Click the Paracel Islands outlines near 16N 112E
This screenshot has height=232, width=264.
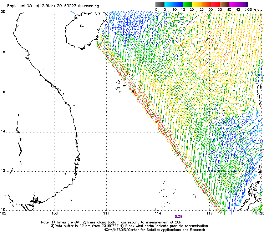point(121,86)
